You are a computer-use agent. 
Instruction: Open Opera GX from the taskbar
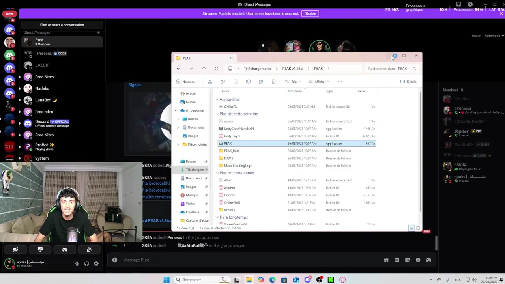click(x=342, y=280)
